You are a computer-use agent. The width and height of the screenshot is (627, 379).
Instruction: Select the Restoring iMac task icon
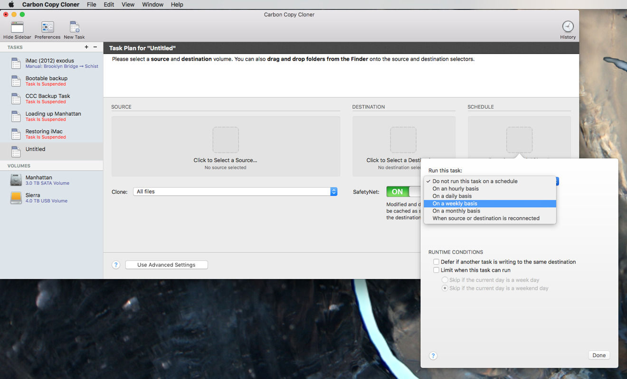tap(16, 134)
